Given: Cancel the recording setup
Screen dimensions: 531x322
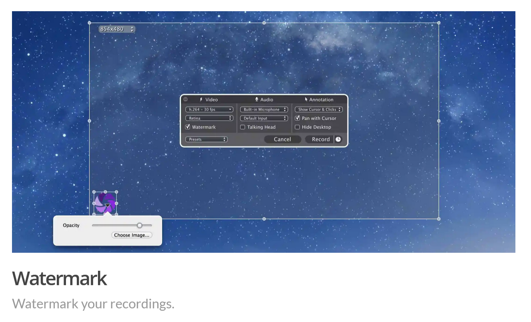Looking at the screenshot, I should [x=282, y=139].
